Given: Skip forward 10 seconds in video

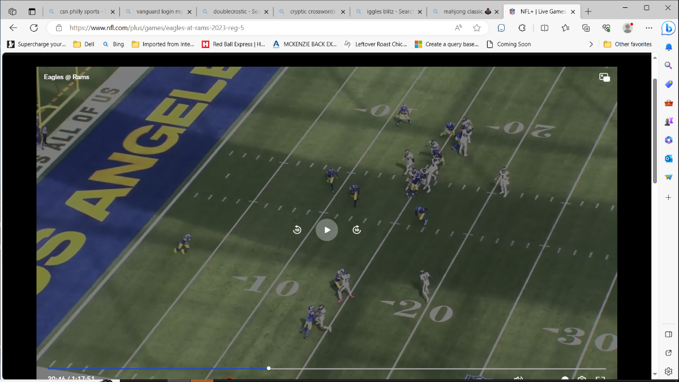Looking at the screenshot, I should coord(356,230).
